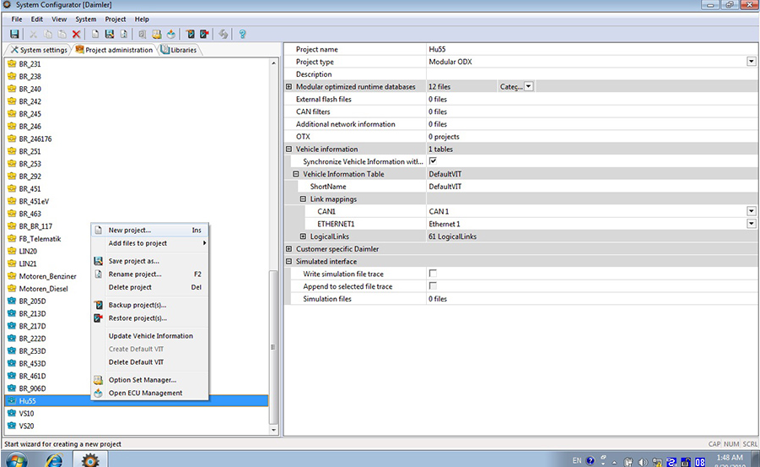Switch to the System settings tab
Viewport: 760px width, 467px height.
39,50
